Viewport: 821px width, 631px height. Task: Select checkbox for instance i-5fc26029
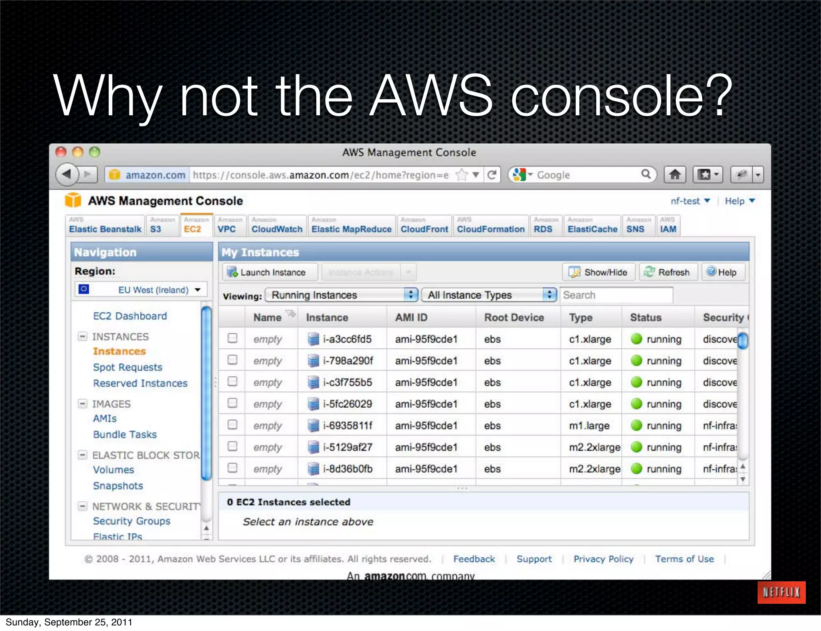[233, 403]
